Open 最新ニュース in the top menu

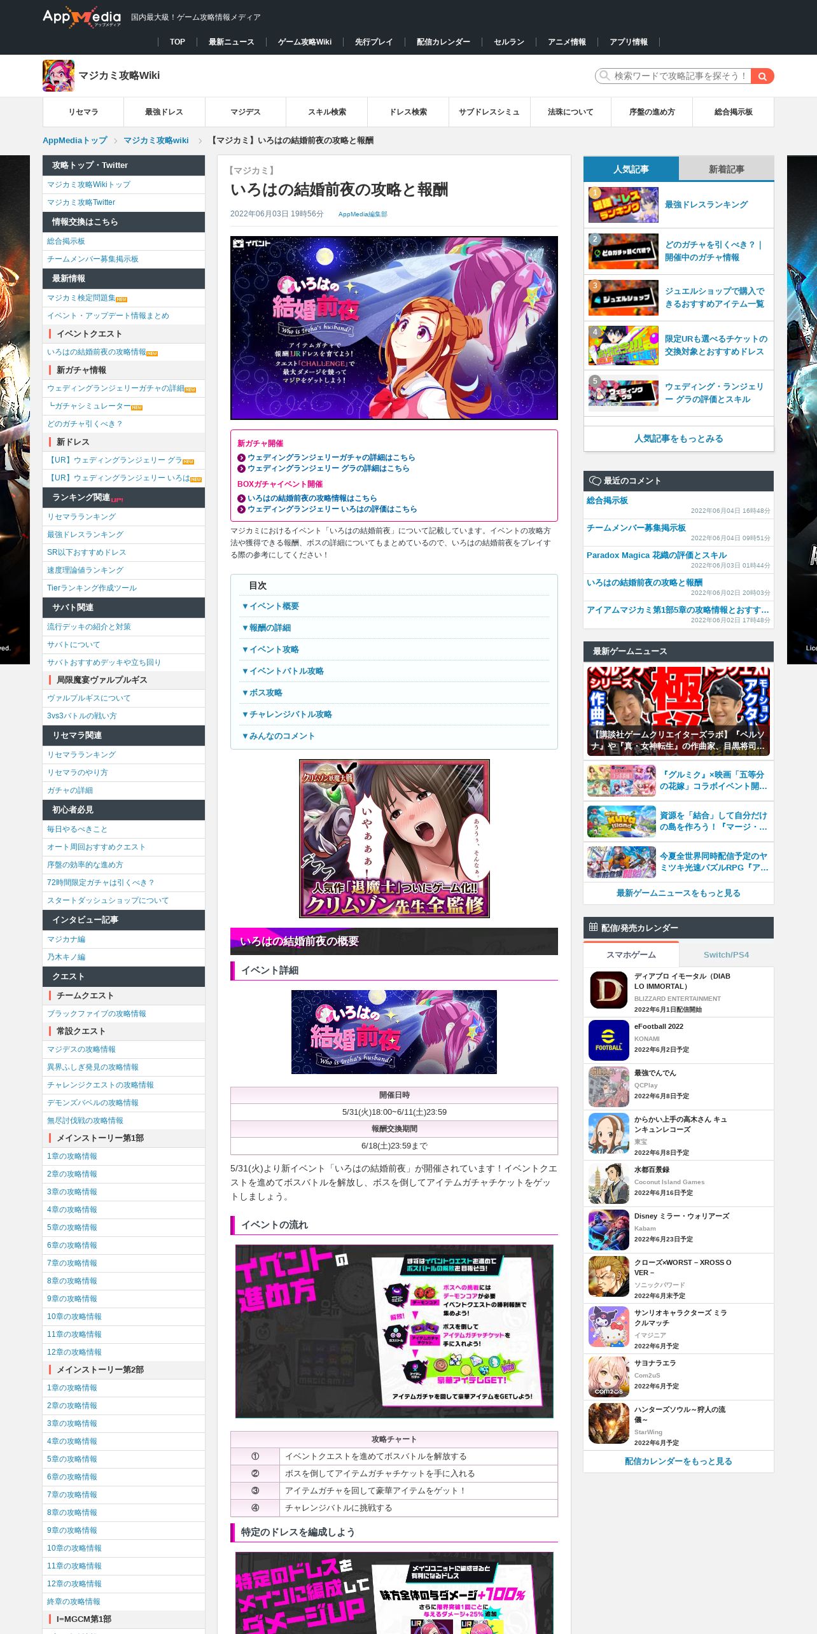232,42
